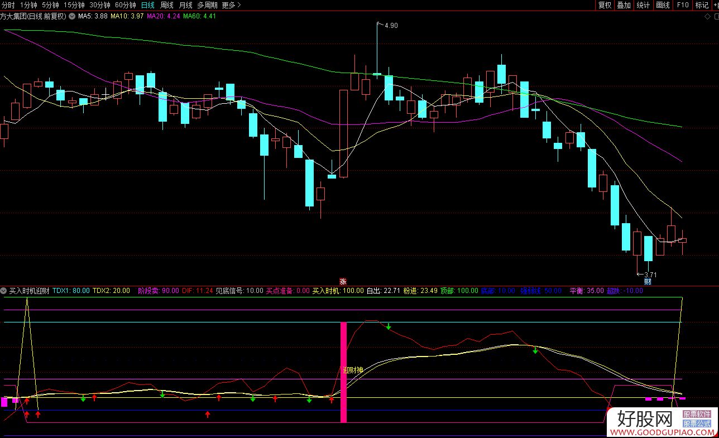The height and width of the screenshot is (438, 719).
Task: Click the 白出: 22.71 value
Action: 384,291
